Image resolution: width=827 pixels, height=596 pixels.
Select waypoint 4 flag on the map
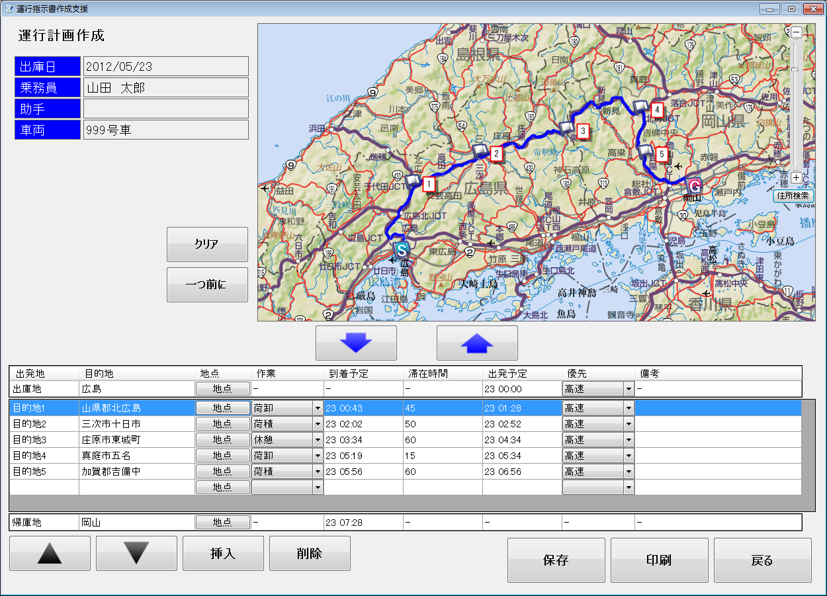coord(640,106)
